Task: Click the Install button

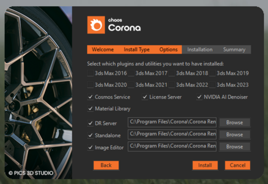Action: (205, 165)
